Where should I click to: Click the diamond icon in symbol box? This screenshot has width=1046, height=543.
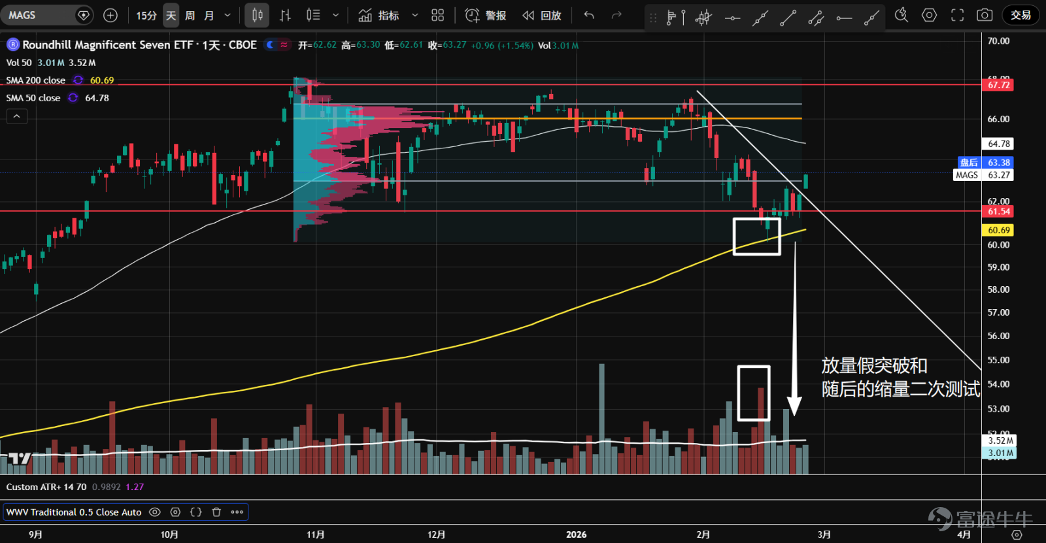click(84, 15)
